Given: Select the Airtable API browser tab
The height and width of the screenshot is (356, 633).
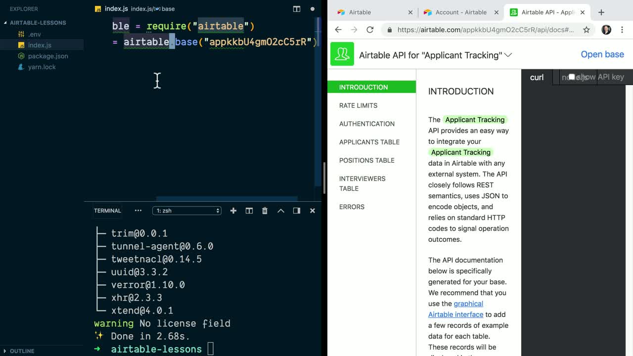Looking at the screenshot, I should point(546,12).
